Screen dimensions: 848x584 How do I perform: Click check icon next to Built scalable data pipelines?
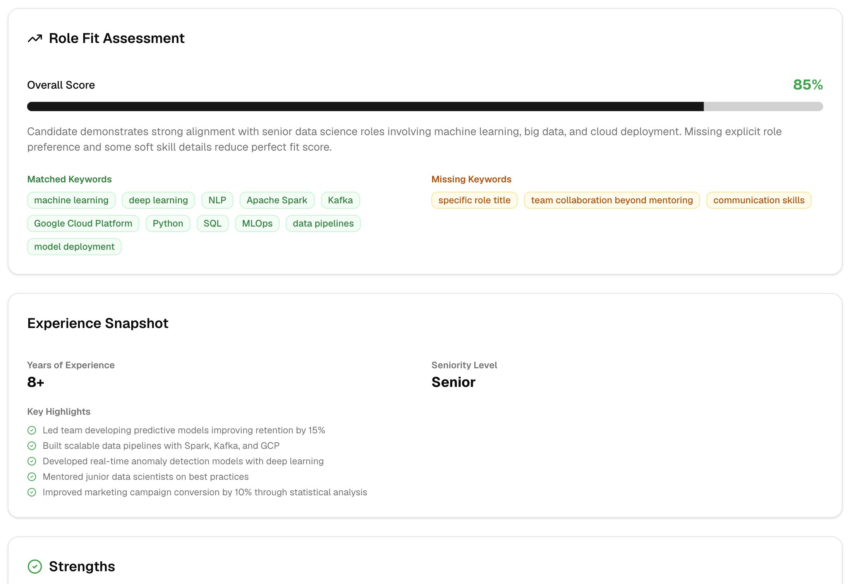32,446
